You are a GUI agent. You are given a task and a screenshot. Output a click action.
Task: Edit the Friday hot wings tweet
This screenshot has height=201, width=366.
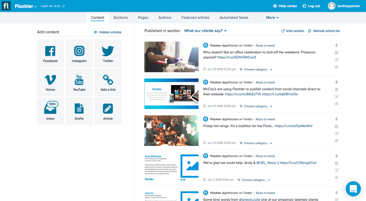click(x=336, y=133)
